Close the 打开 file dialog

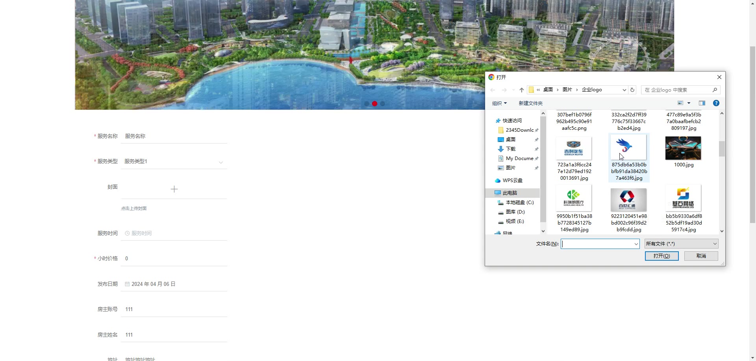719,77
